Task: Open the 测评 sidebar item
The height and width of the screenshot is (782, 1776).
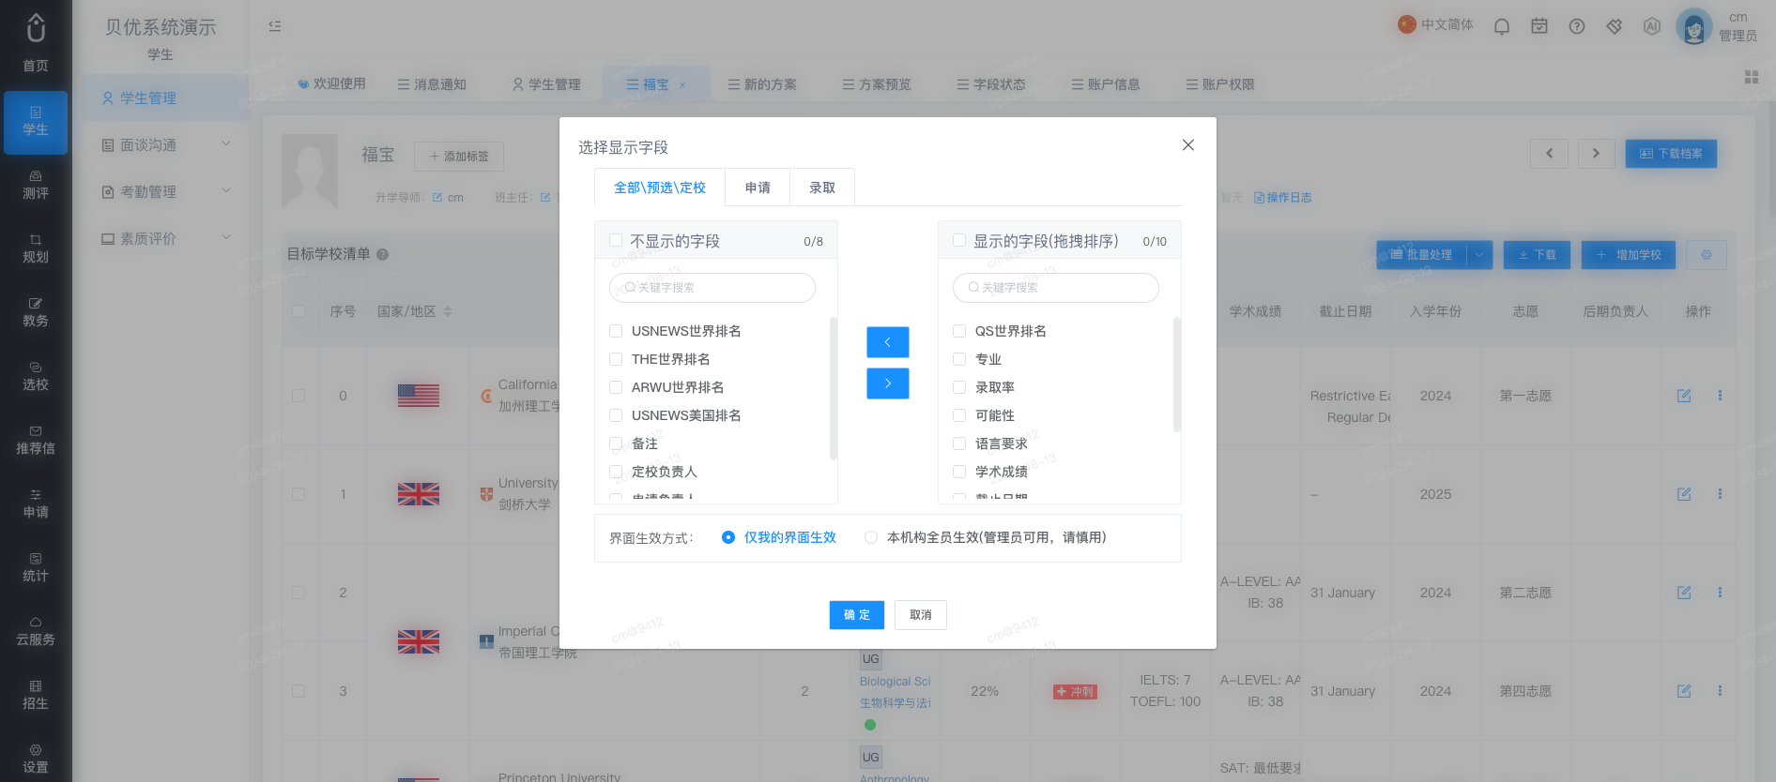Action: pos(36,186)
